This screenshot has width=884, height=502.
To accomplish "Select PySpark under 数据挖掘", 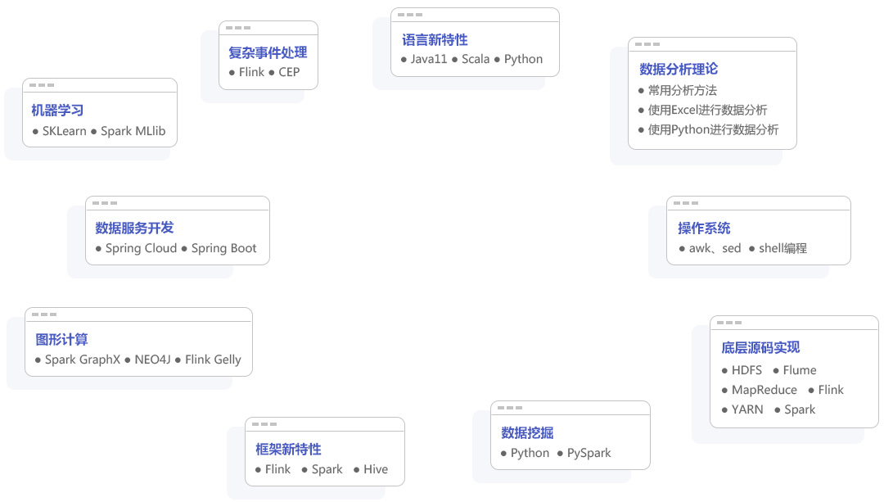I will [x=589, y=454].
